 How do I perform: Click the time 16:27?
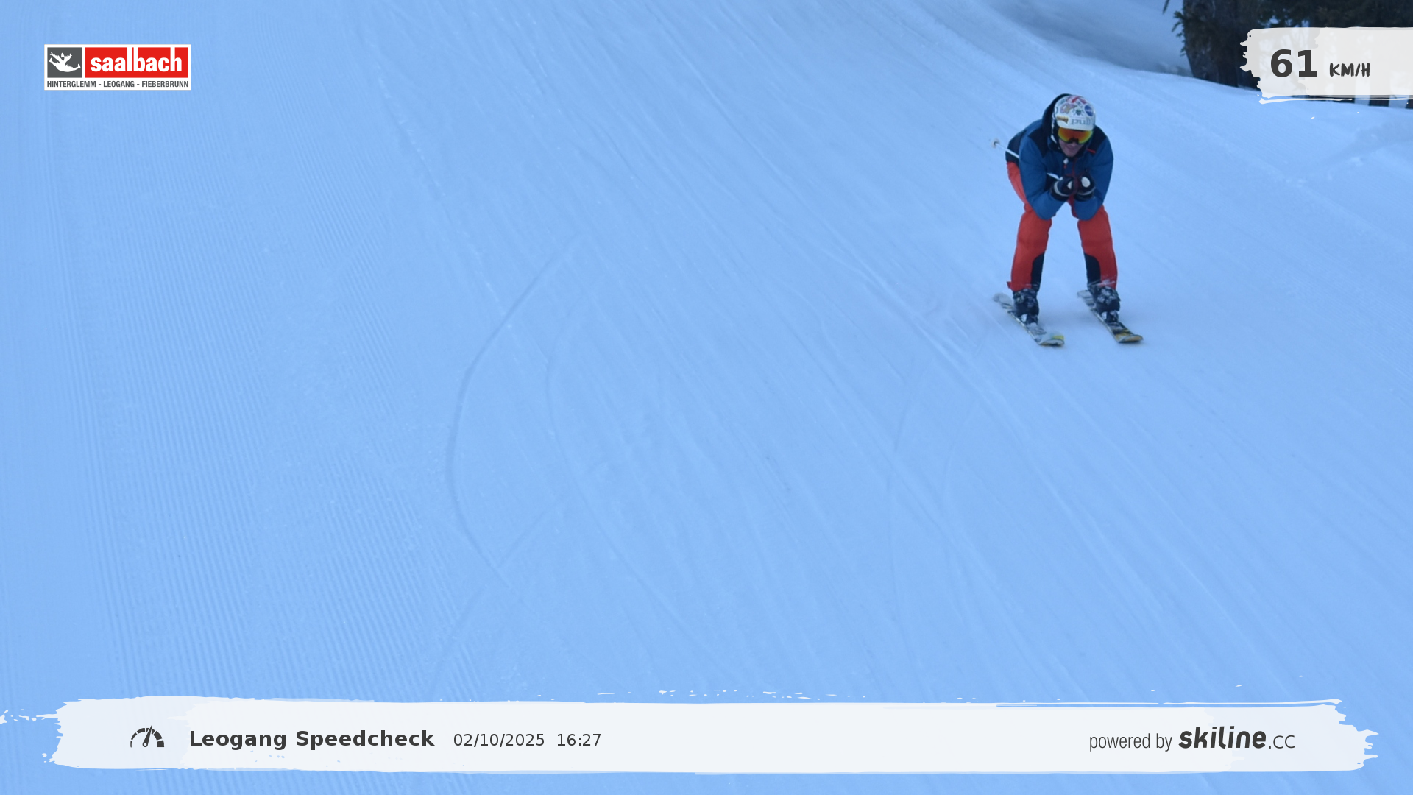[x=578, y=741]
